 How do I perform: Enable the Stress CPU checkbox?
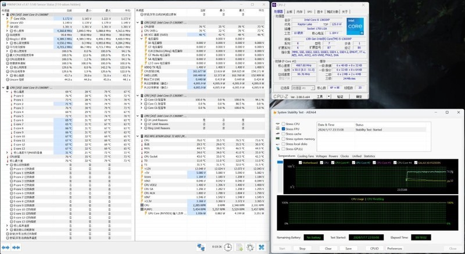[282, 124]
